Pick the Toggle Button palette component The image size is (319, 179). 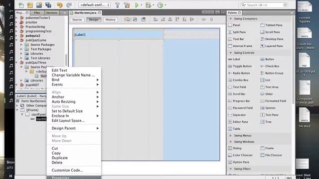pos(240,66)
